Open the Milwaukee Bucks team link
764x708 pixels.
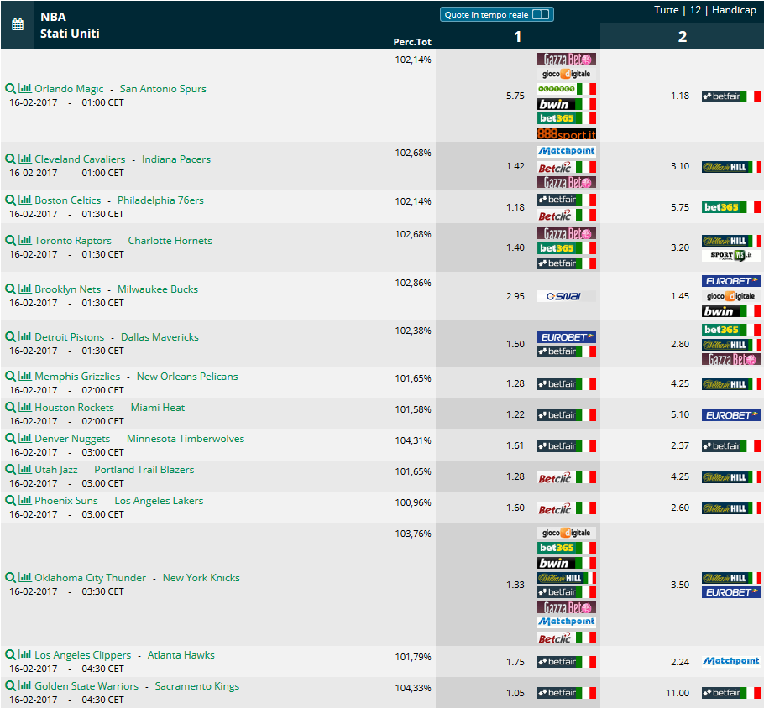[157, 289]
